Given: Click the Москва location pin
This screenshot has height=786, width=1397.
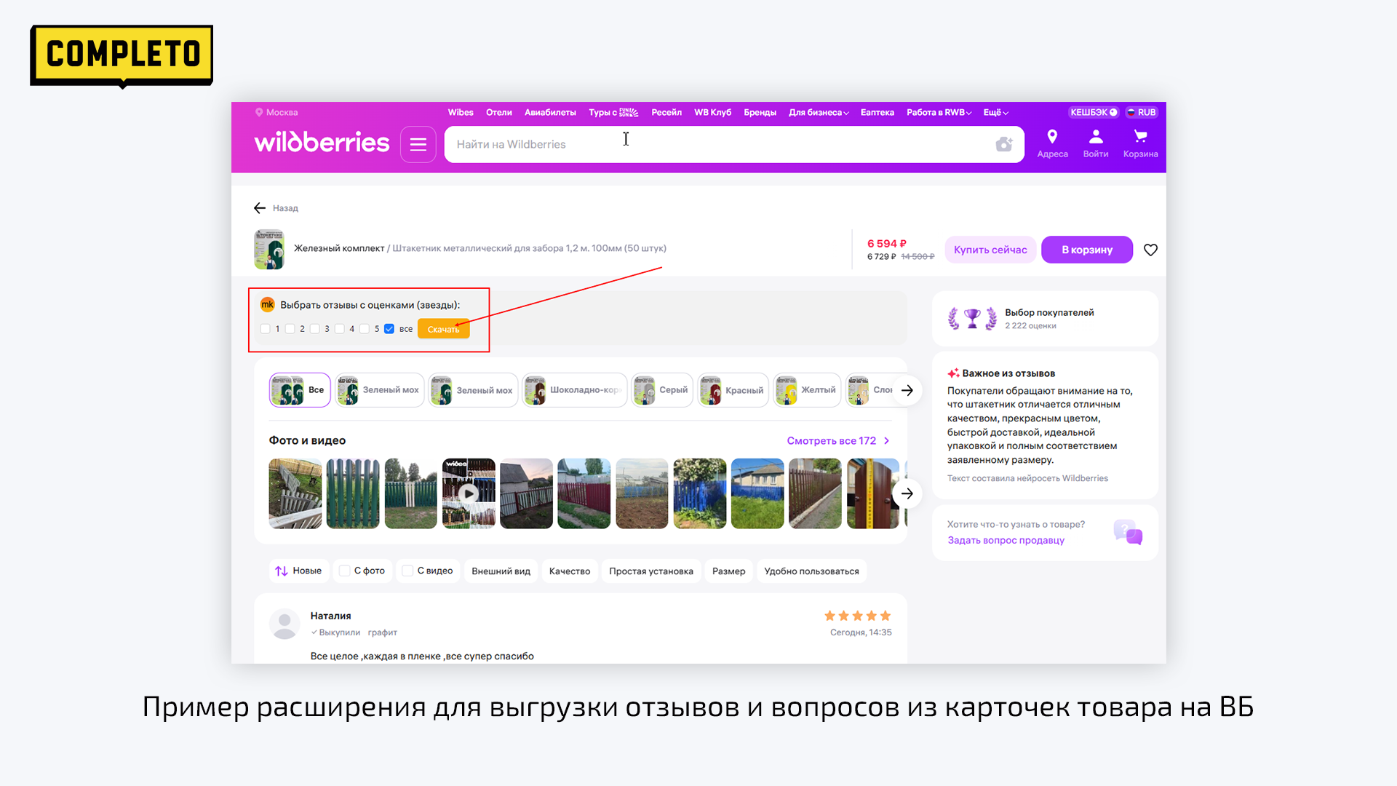Looking at the screenshot, I should tap(259, 112).
